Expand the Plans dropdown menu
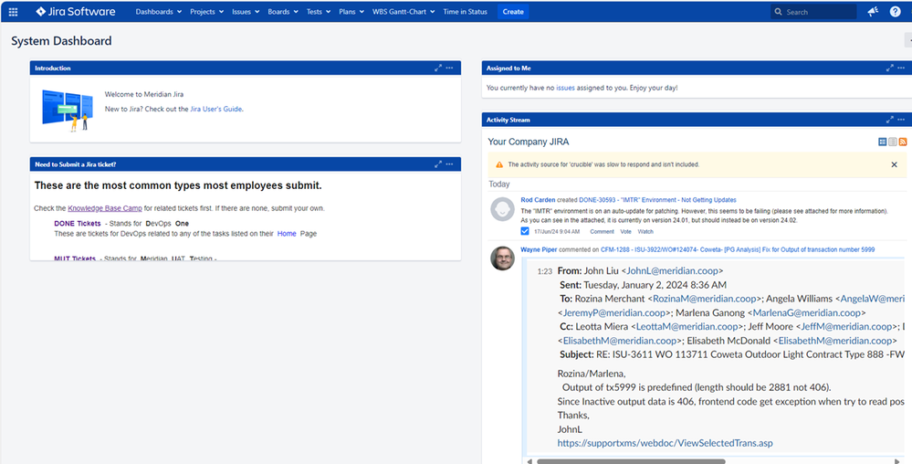 [351, 12]
